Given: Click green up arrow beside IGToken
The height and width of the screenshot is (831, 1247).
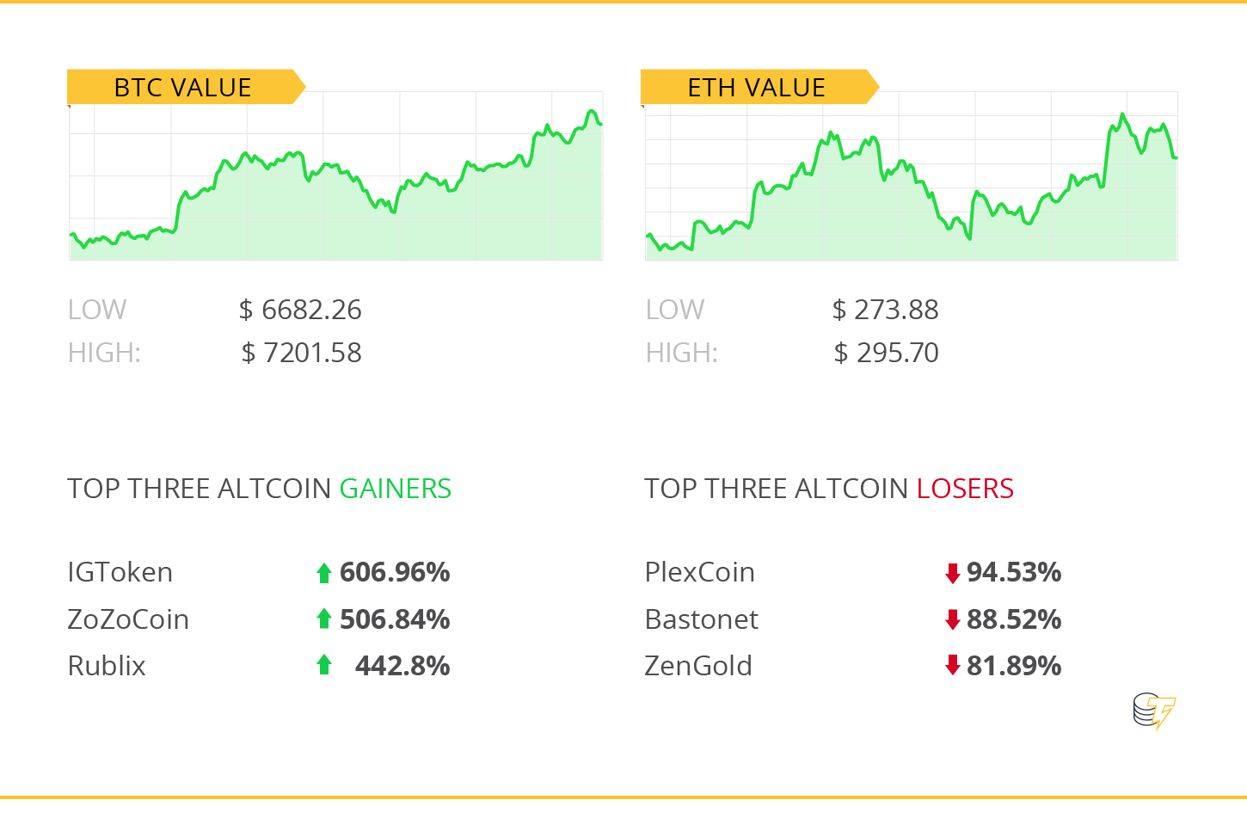Looking at the screenshot, I should (324, 573).
